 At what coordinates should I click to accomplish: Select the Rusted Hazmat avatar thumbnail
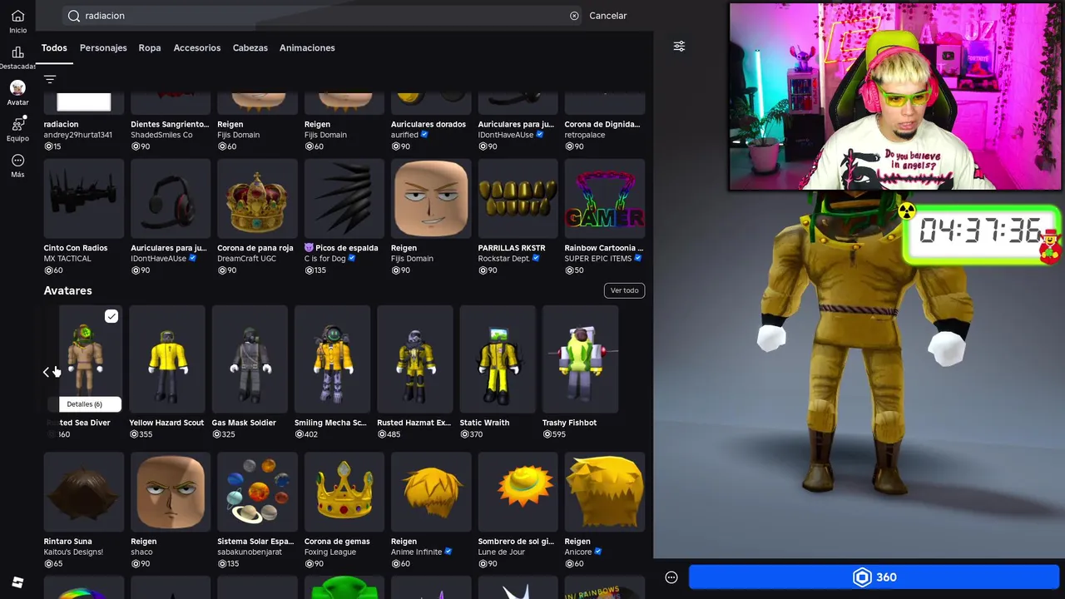point(415,359)
